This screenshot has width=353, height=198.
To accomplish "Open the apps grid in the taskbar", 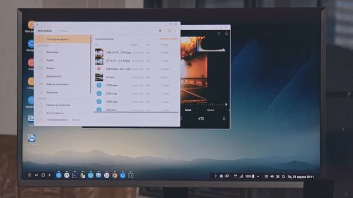I will click(29, 175).
